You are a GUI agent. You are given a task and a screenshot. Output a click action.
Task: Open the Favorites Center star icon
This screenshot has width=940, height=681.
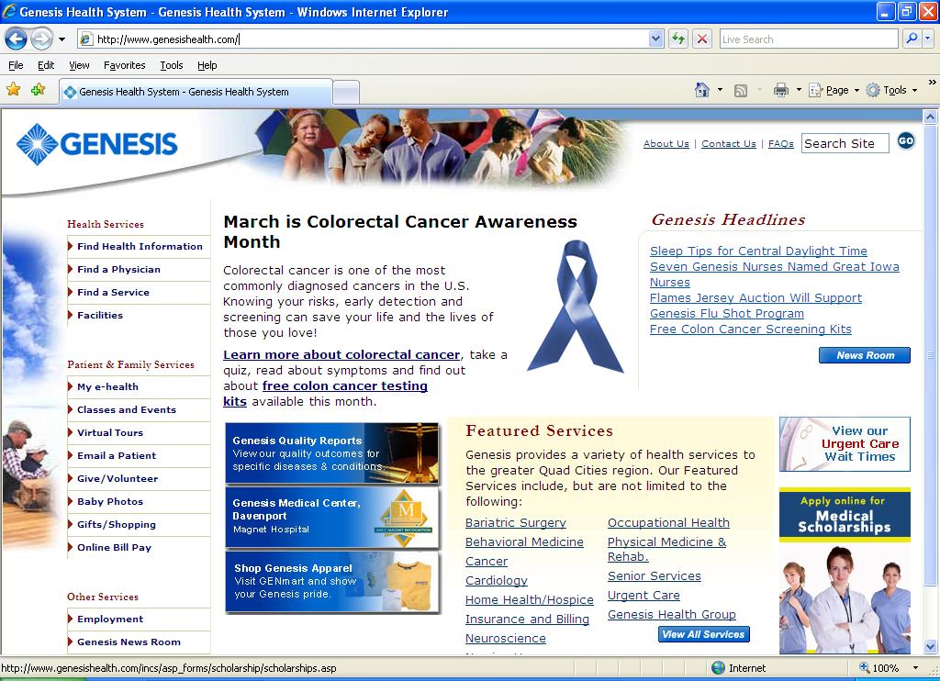(13, 90)
